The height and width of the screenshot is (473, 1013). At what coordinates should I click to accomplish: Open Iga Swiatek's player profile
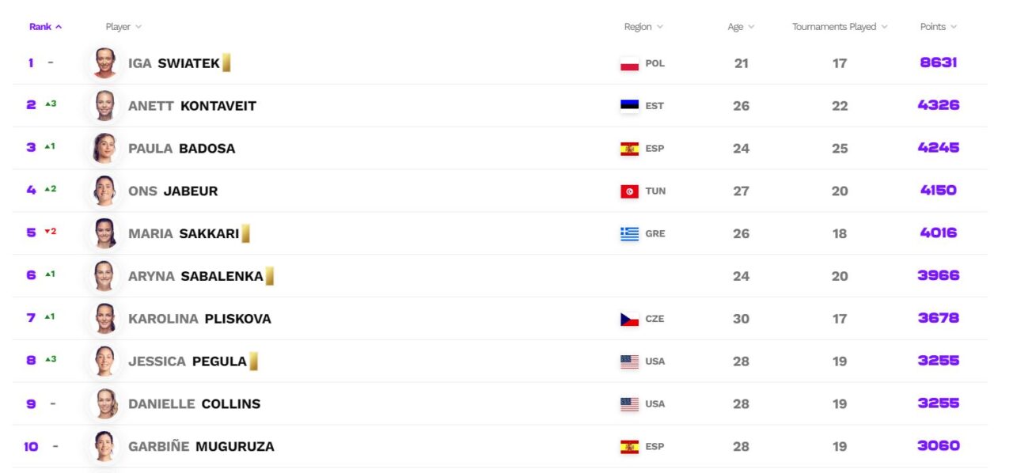tap(174, 63)
